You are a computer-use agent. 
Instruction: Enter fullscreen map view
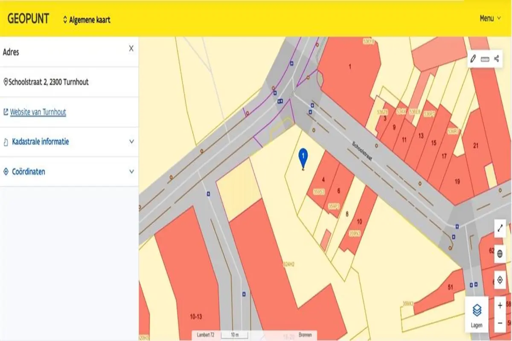(500, 229)
